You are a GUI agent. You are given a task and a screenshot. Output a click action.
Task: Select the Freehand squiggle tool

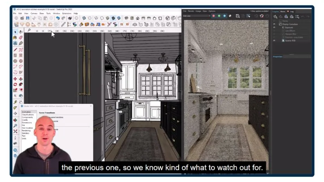pos(21,50)
